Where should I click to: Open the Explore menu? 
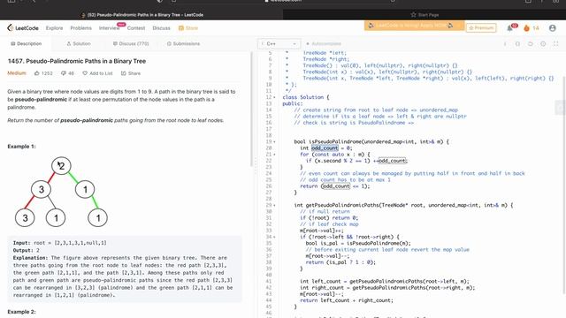pos(54,27)
